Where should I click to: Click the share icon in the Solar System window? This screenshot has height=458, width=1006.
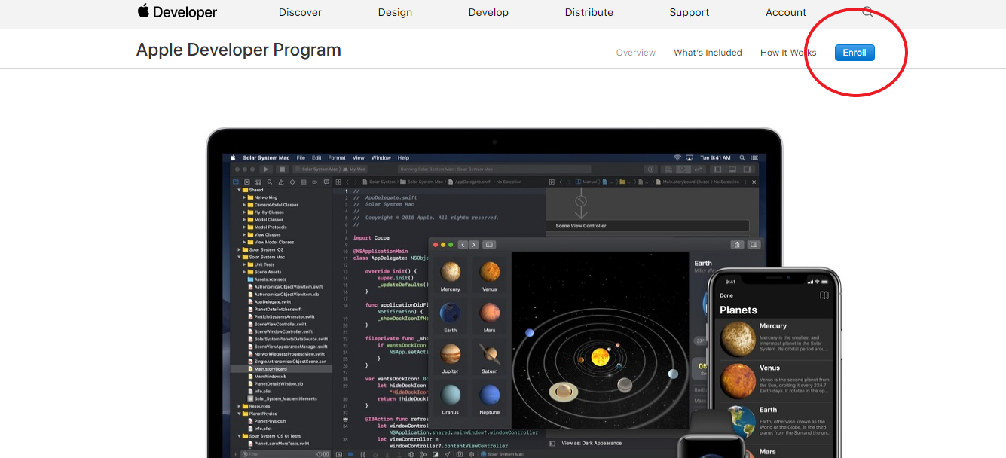[x=737, y=245]
